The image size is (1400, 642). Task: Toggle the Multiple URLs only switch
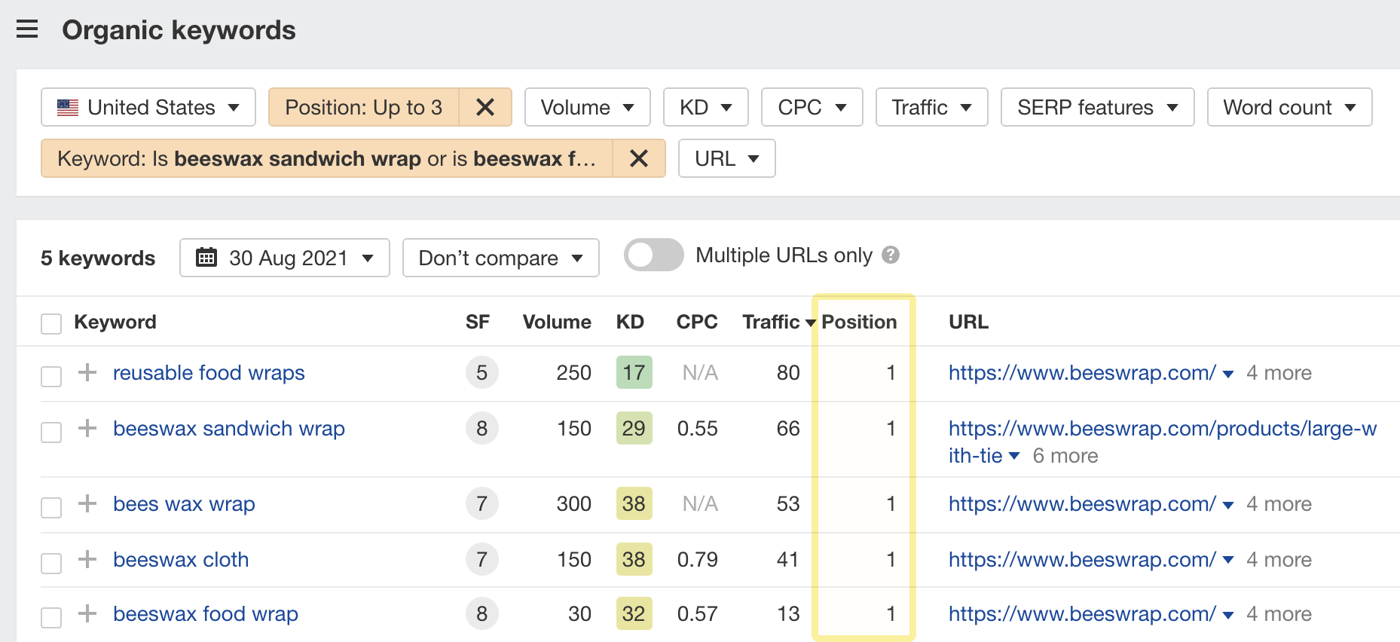(653, 255)
